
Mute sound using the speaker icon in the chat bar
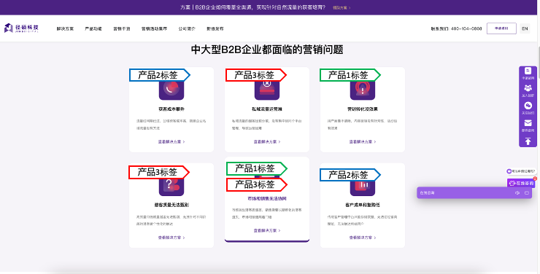point(517,193)
